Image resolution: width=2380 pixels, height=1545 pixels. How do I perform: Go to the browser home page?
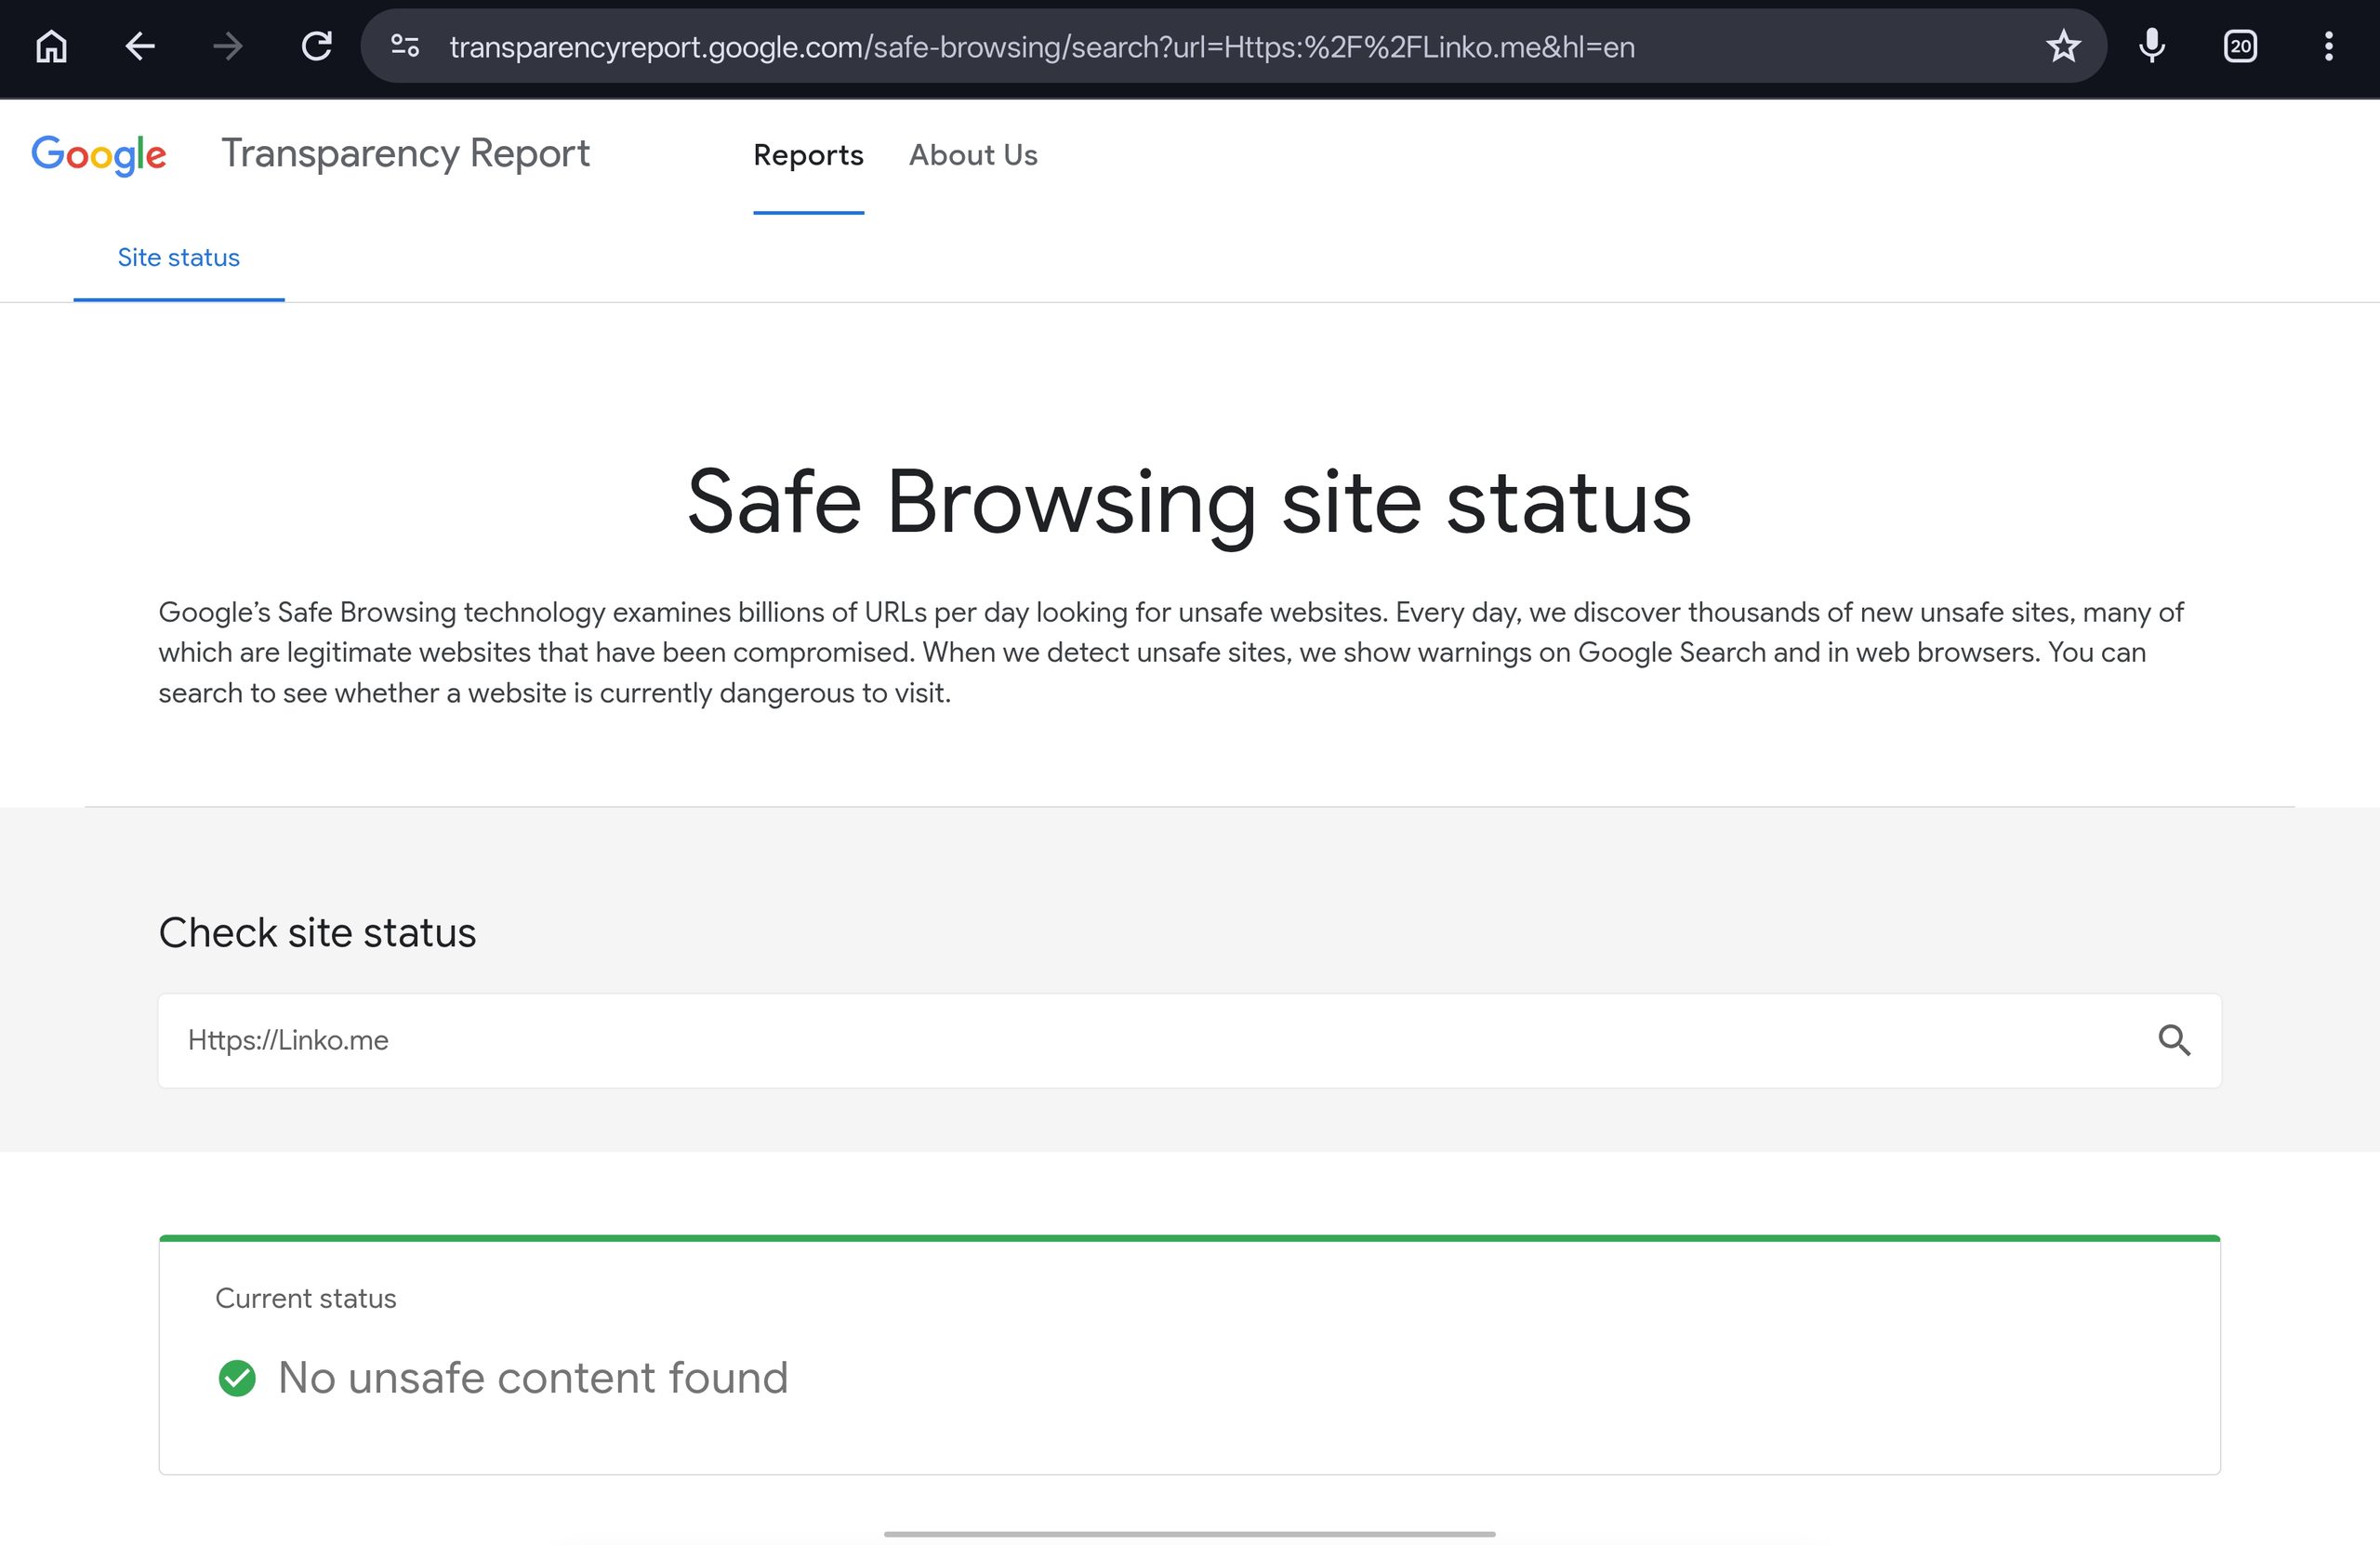click(51, 46)
